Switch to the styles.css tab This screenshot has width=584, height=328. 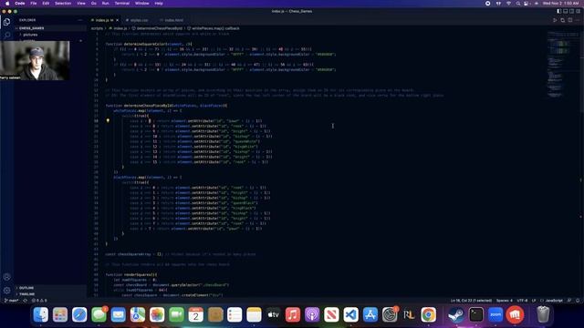tap(139, 20)
